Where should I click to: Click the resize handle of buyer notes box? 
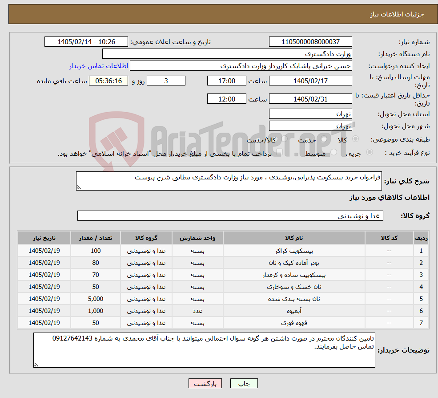36,365
